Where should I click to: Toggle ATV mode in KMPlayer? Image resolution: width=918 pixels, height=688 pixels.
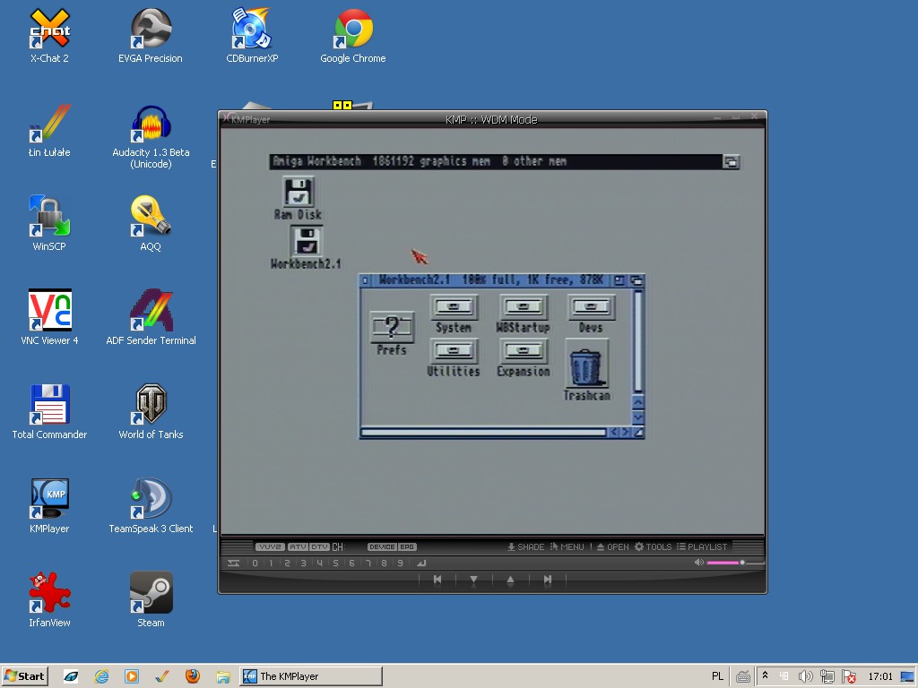point(298,547)
